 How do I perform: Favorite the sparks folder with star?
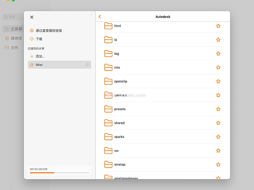[218, 137]
